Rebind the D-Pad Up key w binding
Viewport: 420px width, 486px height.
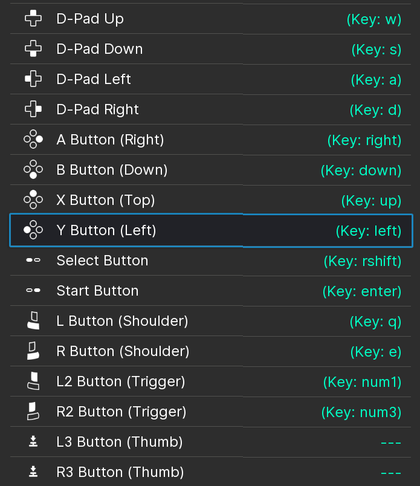(x=374, y=19)
